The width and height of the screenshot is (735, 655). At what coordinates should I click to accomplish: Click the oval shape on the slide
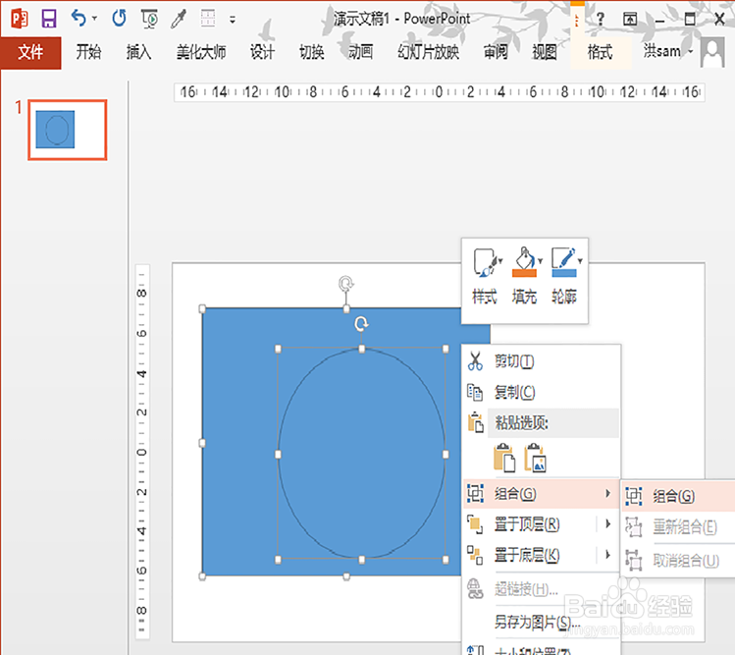(x=361, y=454)
